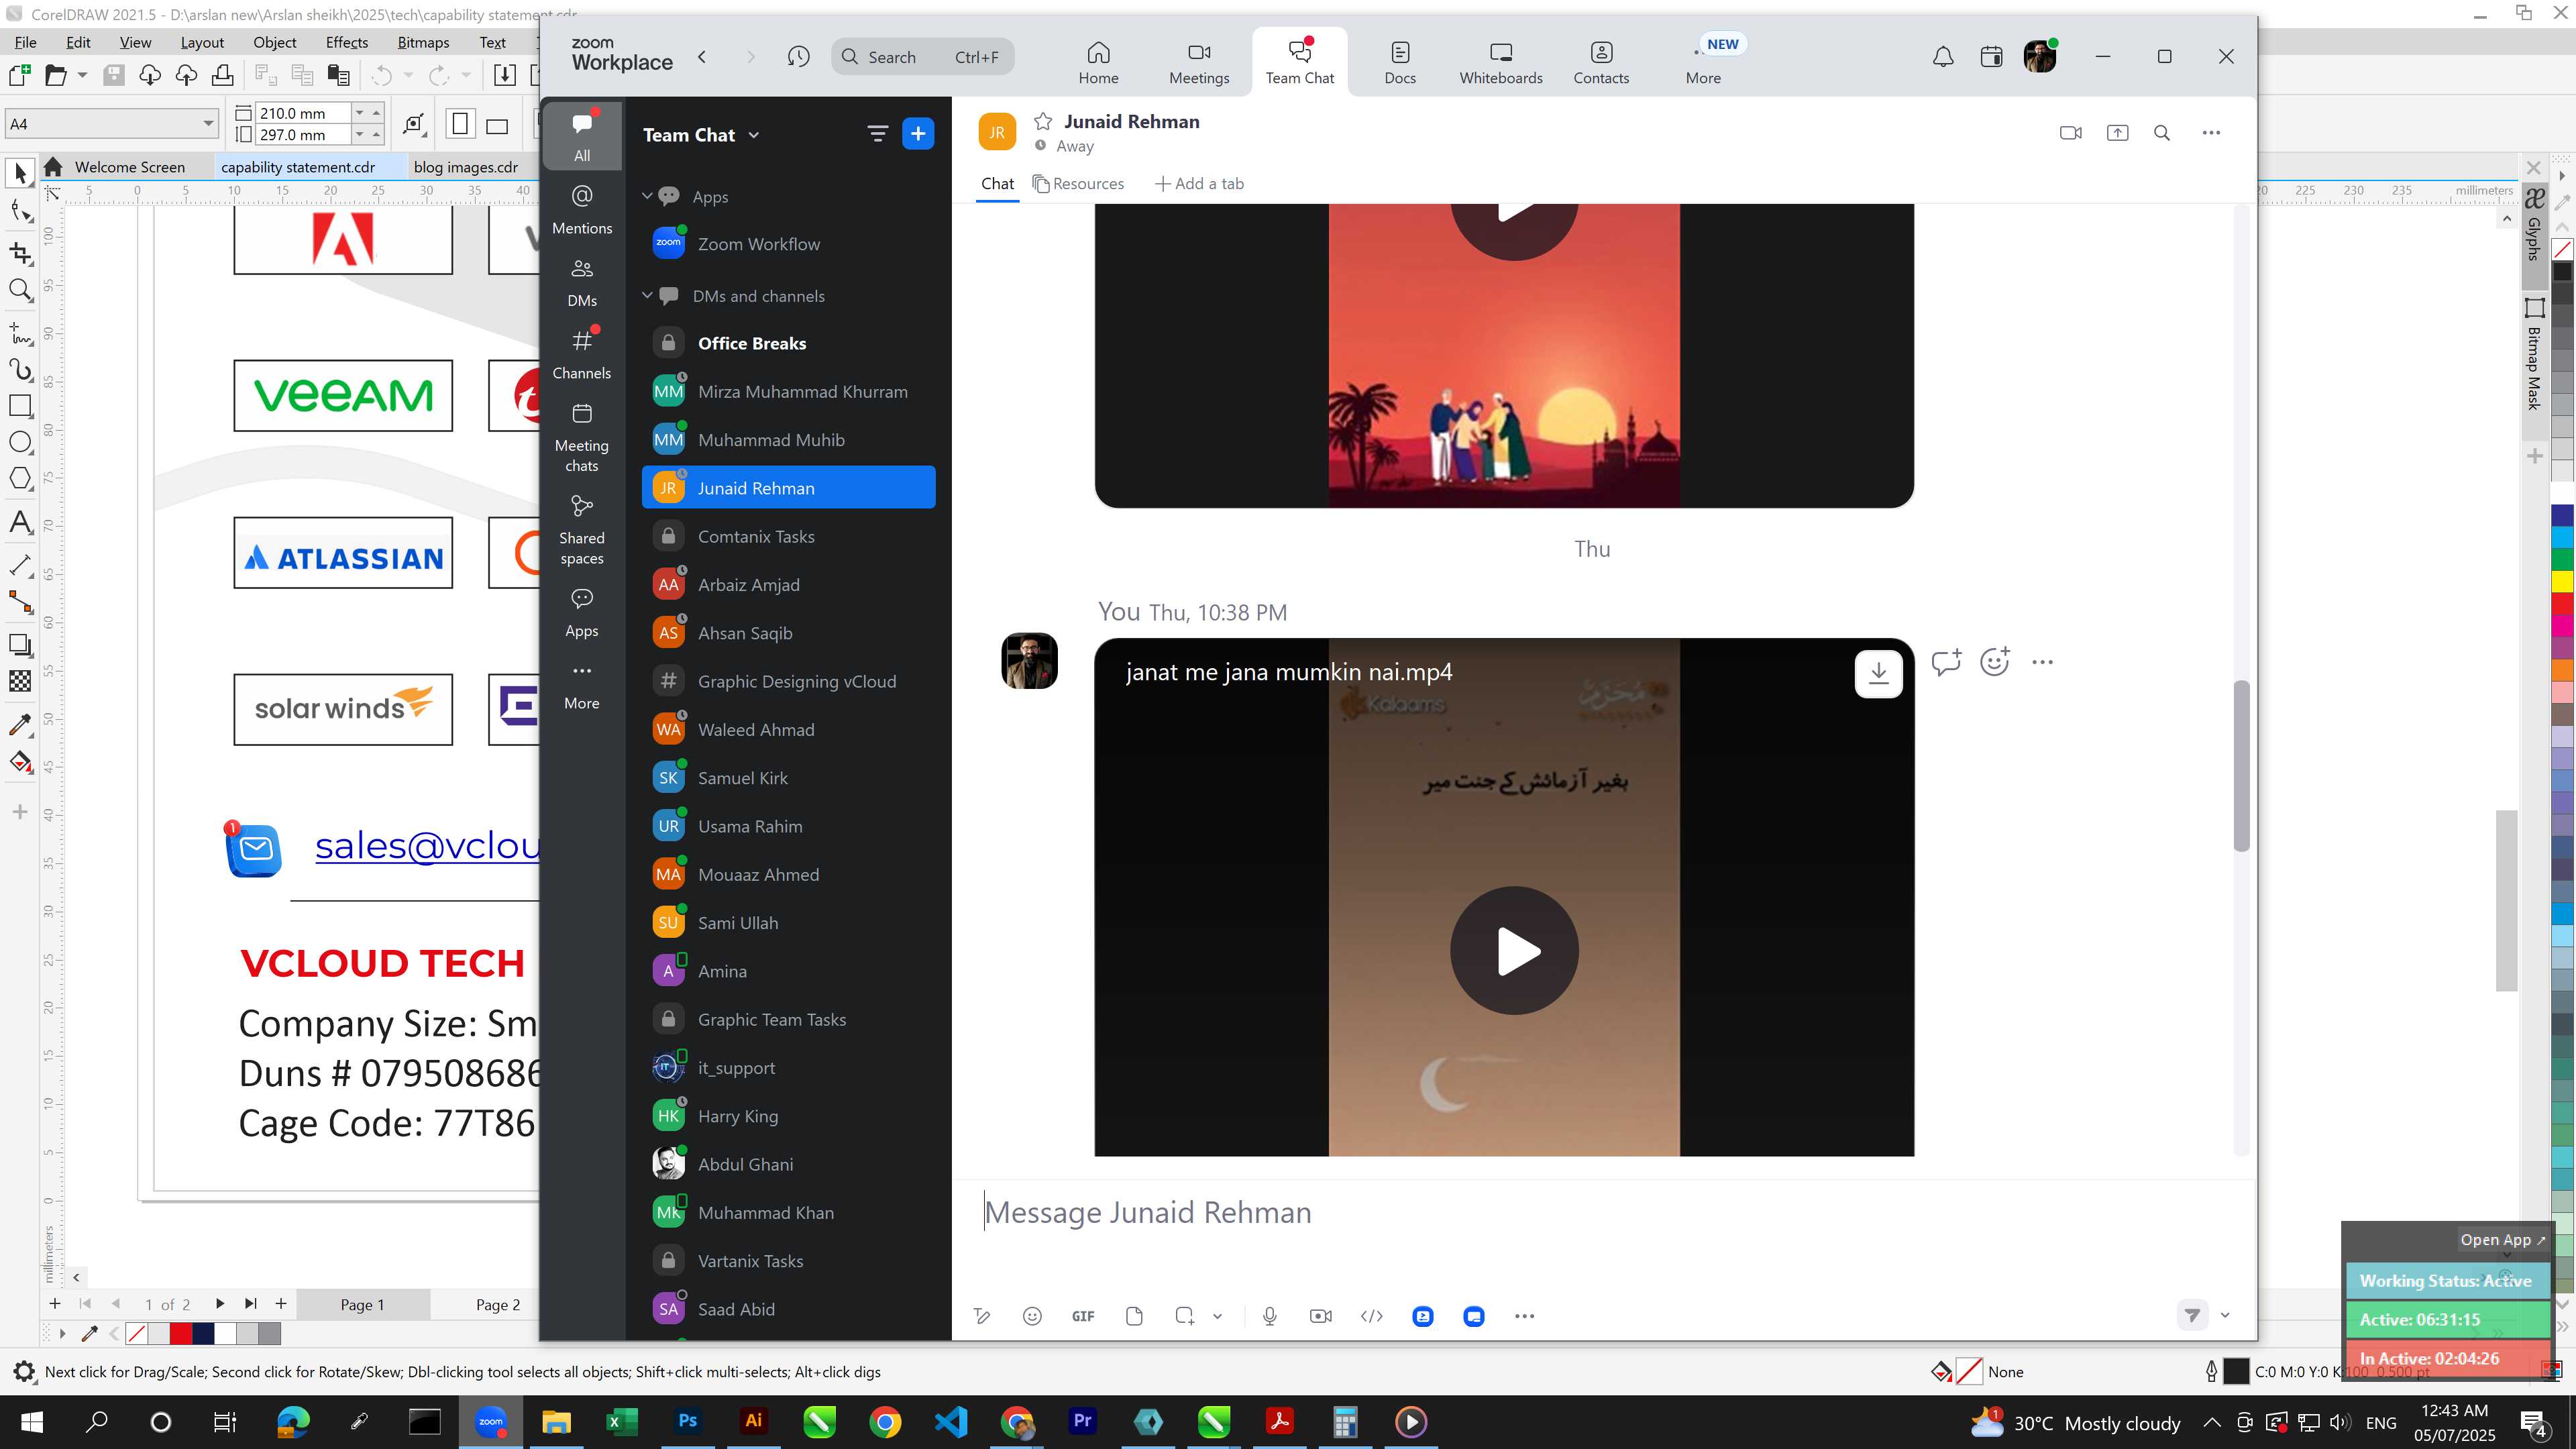Viewport: 2576px width, 1449px height.
Task: Switch to the Zoom Home tab
Action: coord(1098,62)
